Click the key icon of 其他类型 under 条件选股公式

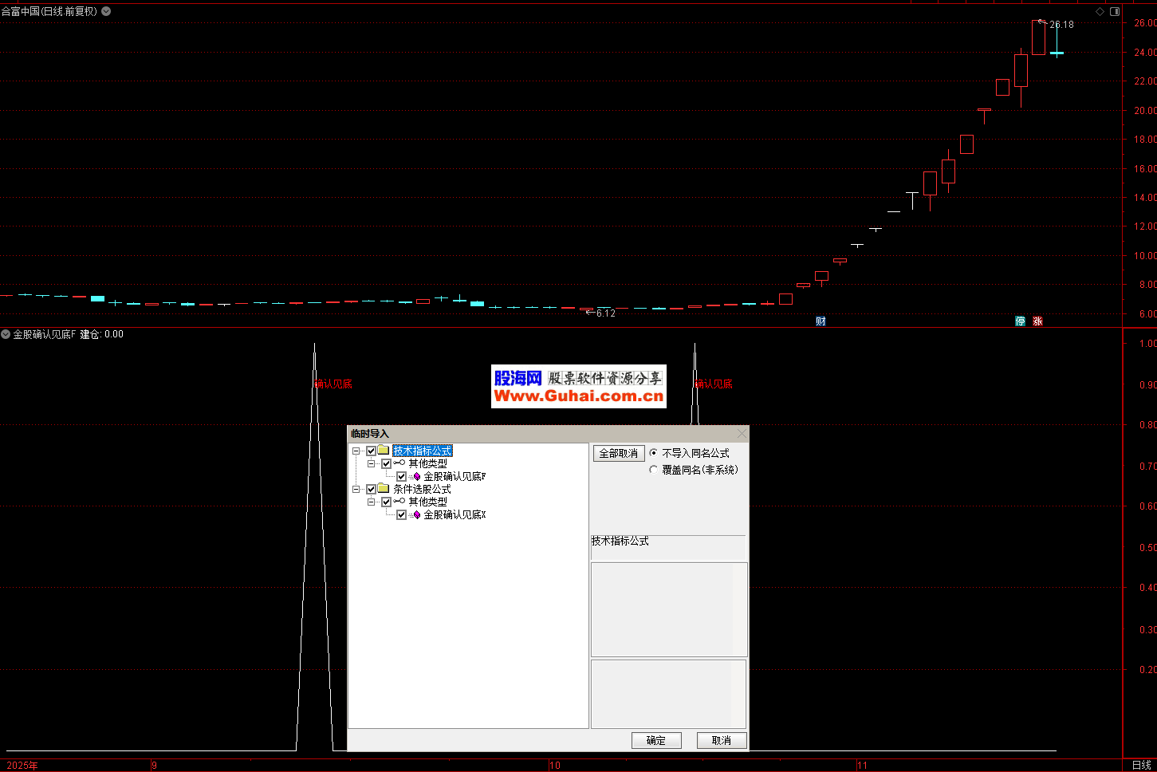coord(399,501)
